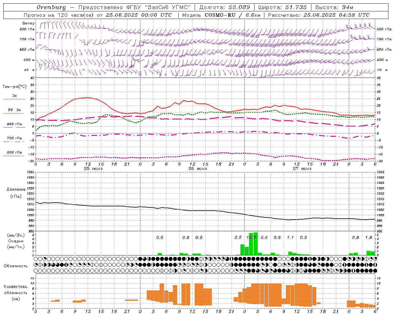Click the '2.5' precipitation total
This screenshot has width=393, height=314.
tap(238, 237)
